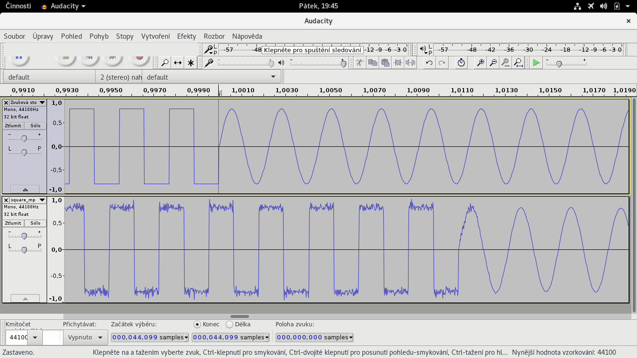Open the Efekty menu
637x358 pixels.
(187, 36)
